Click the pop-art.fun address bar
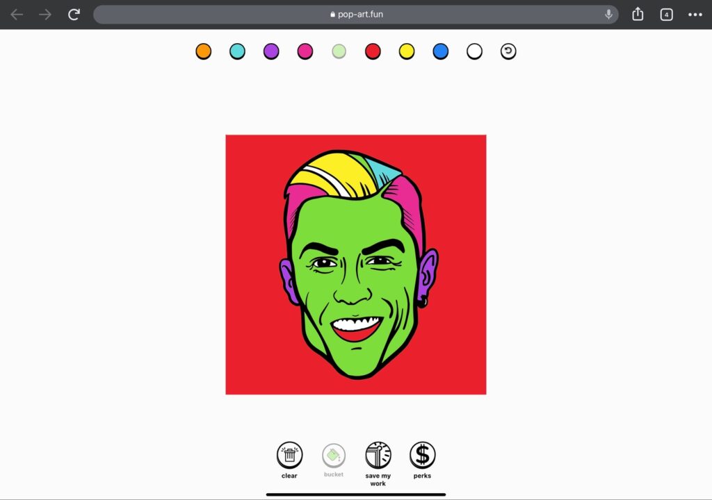 (x=356, y=15)
